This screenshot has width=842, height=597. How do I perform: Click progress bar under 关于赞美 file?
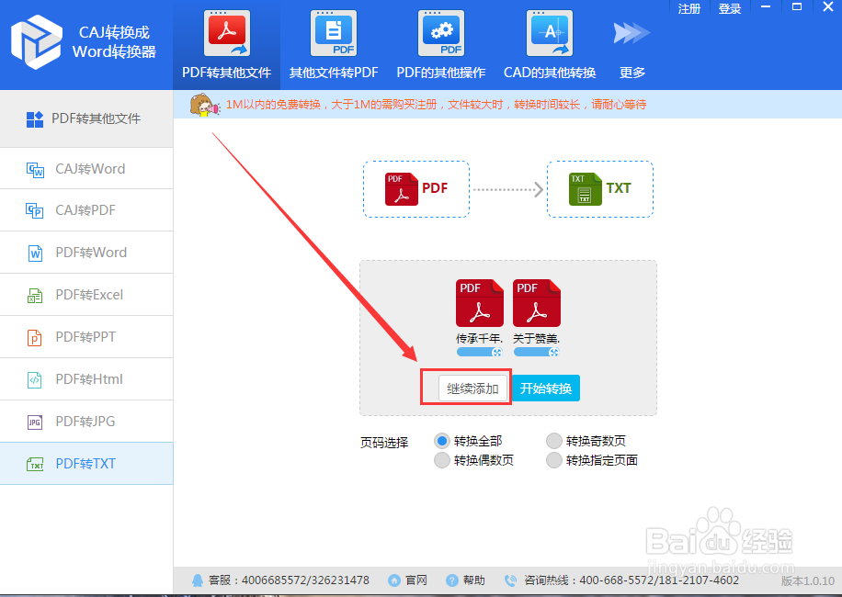537,352
